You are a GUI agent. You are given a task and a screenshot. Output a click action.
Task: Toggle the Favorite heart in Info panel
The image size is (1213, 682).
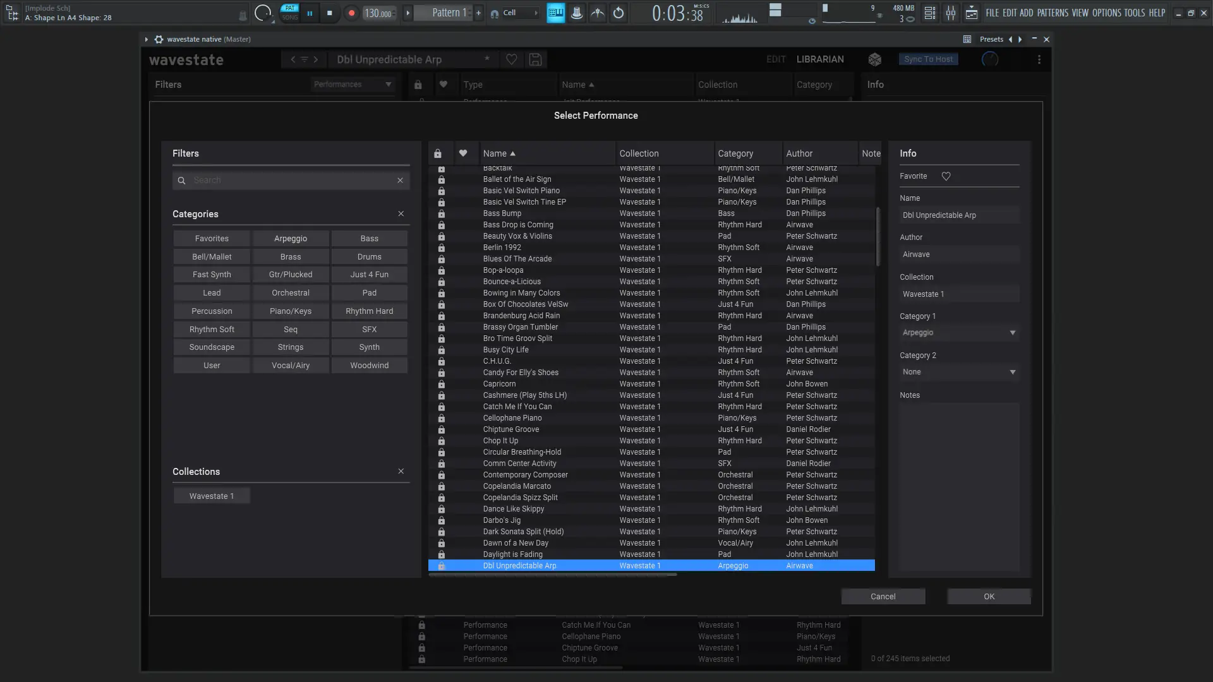tap(946, 176)
